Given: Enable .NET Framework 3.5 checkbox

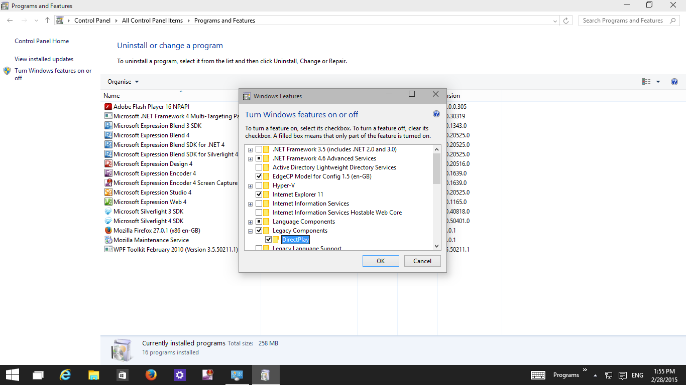Looking at the screenshot, I should tap(259, 149).
